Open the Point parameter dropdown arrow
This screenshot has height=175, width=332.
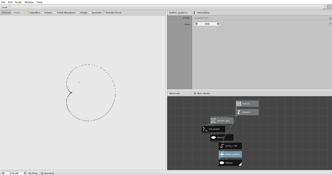330,19
